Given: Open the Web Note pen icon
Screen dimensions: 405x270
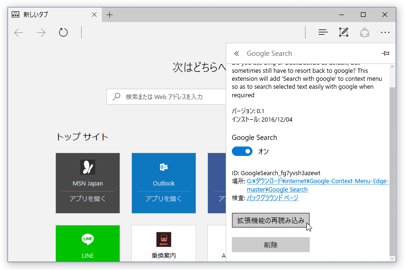Looking at the screenshot, I should click(x=344, y=32).
